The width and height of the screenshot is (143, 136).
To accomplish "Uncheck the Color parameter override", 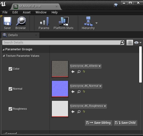I will [x=10, y=69].
